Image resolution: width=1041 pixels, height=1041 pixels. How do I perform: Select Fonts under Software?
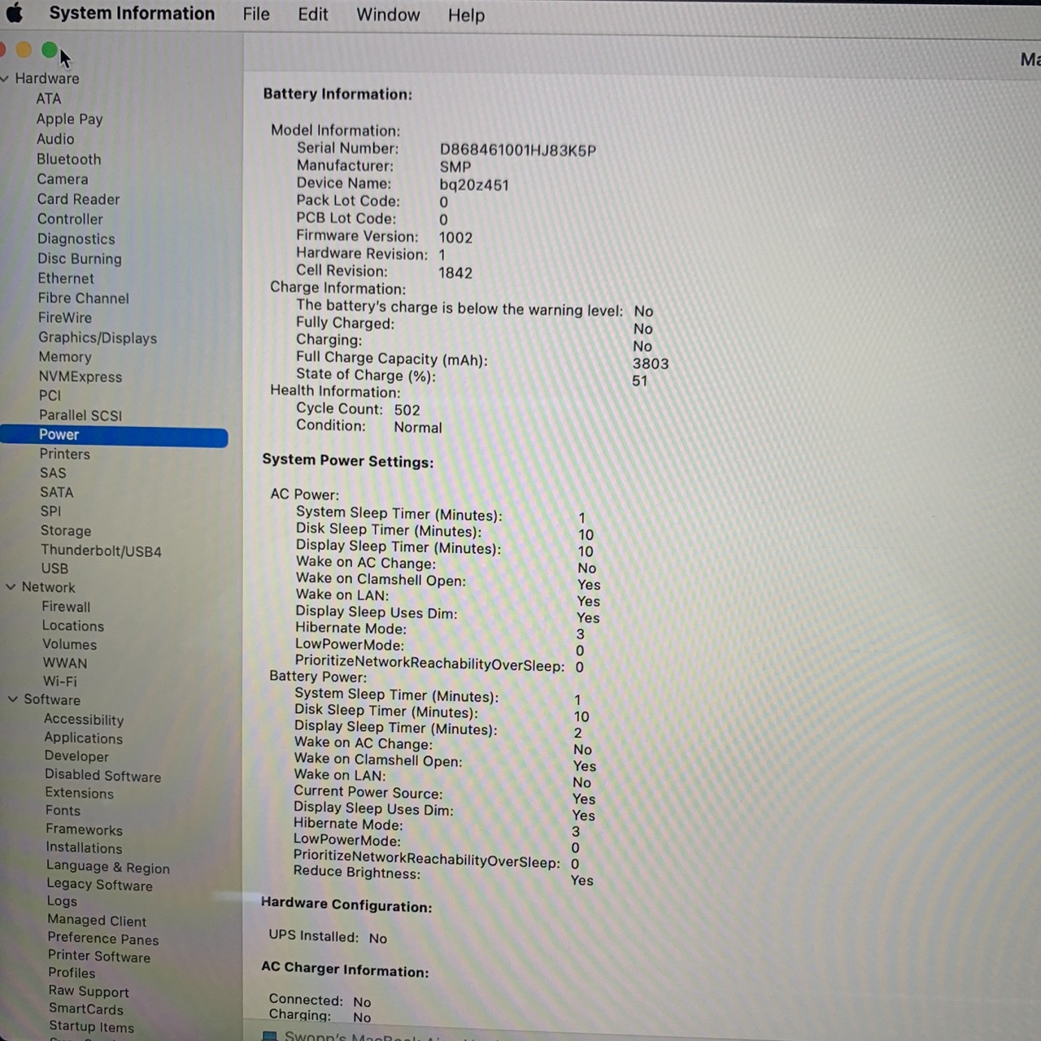click(63, 811)
